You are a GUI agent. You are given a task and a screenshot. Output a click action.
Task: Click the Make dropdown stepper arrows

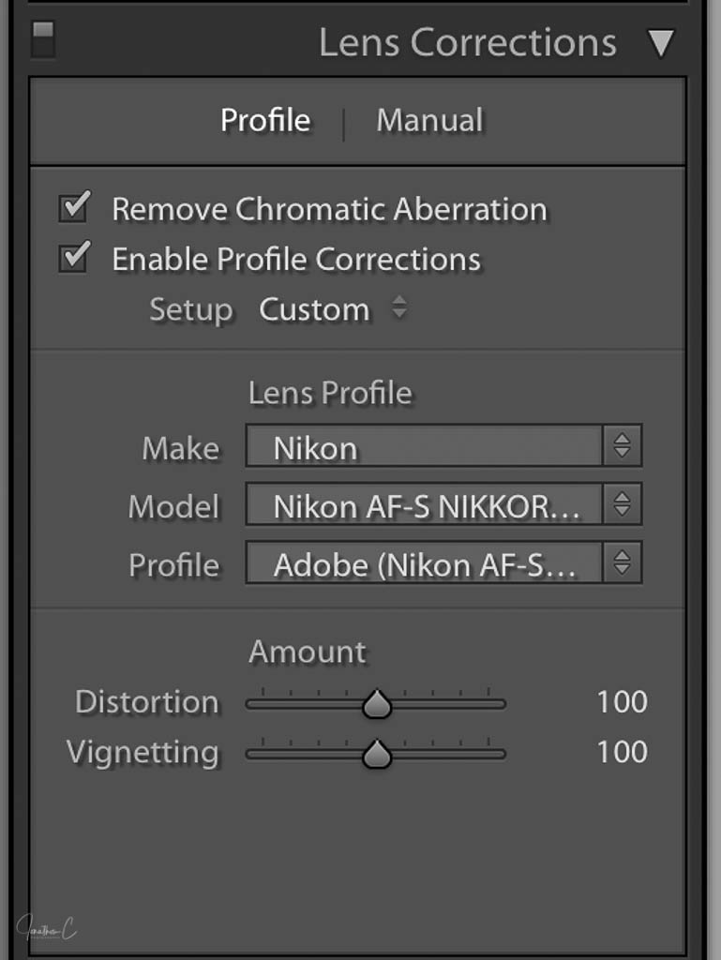(x=623, y=446)
